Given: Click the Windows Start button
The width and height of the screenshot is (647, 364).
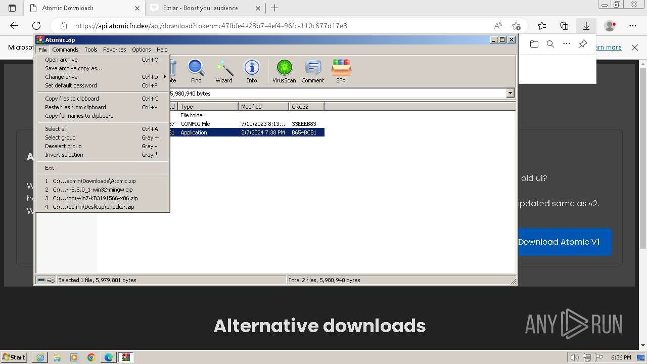Looking at the screenshot, I should tap(14, 357).
